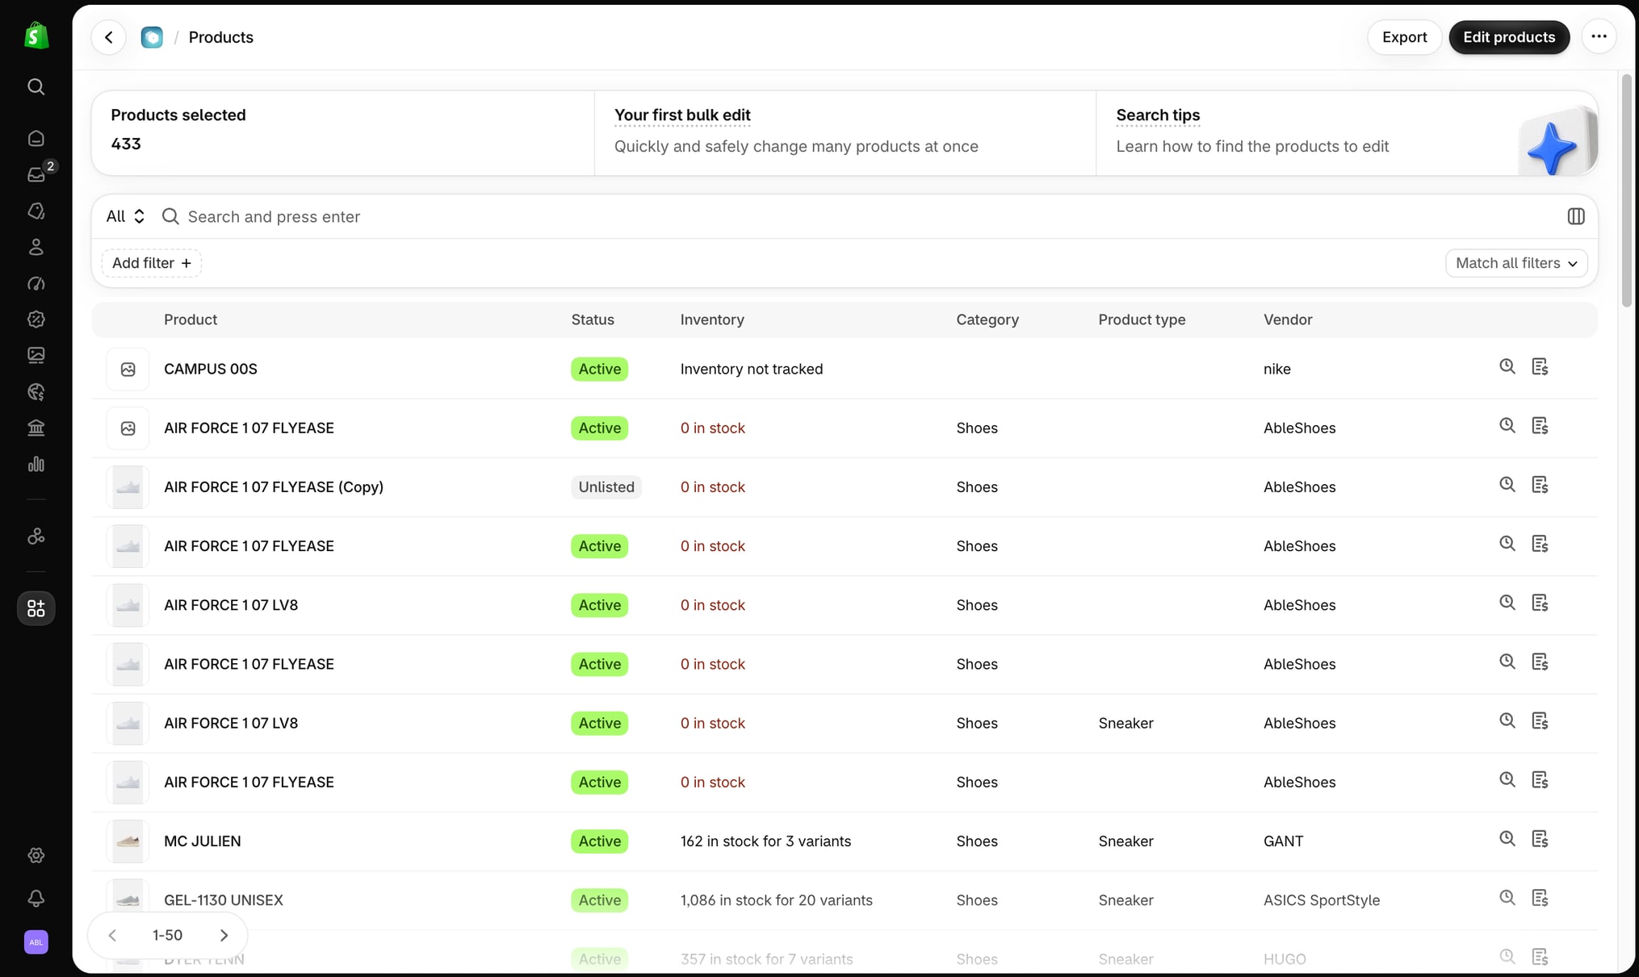Click the vendor cell GANT
This screenshot has height=977, width=1639.
point(1283,841)
